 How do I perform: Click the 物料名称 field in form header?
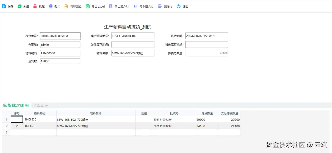[x=133, y=53]
